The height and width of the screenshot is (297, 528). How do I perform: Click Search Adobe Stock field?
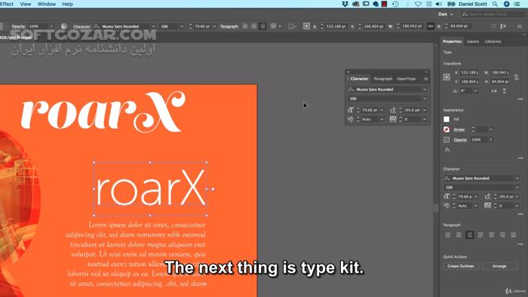(493, 14)
